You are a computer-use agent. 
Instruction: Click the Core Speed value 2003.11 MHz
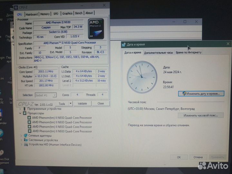[46, 72]
